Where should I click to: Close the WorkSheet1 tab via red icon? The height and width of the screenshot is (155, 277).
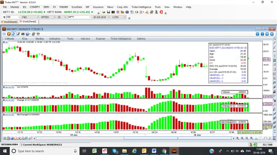point(2,22)
